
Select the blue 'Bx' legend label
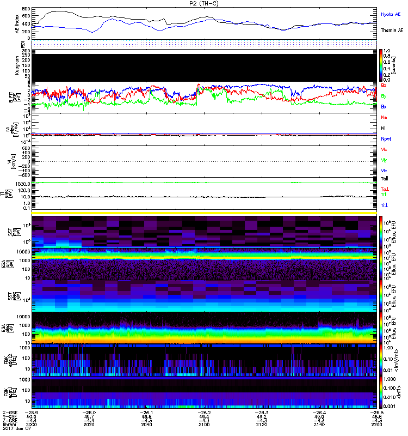coord(384,107)
